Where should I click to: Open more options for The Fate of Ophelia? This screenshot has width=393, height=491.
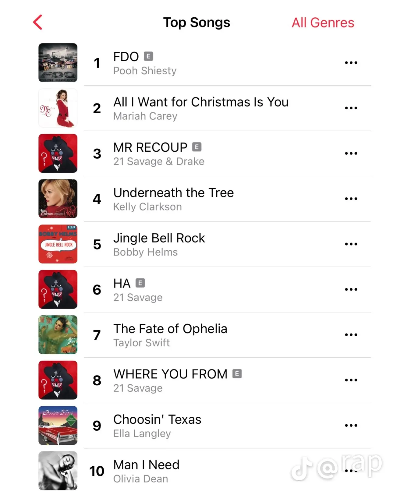pyautogui.click(x=351, y=335)
